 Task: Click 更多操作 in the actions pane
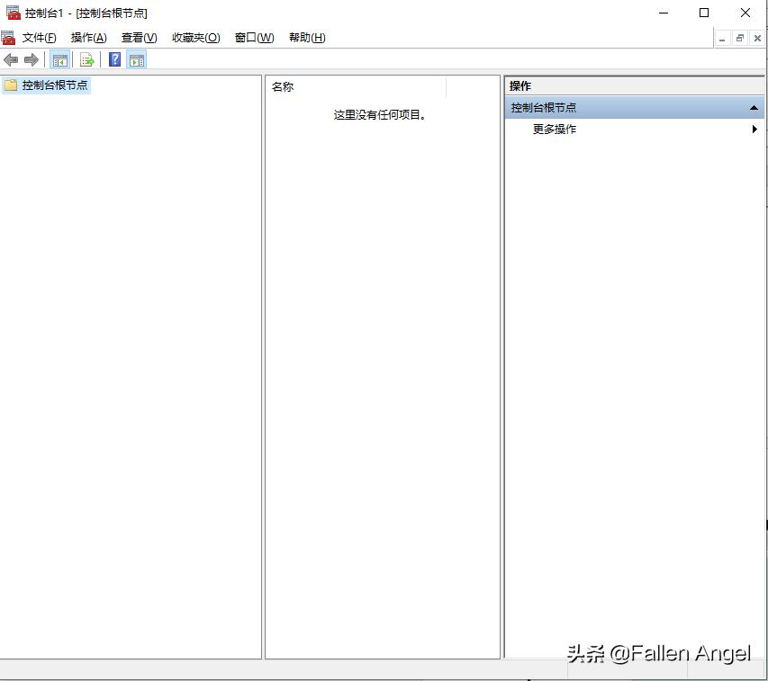pos(553,129)
